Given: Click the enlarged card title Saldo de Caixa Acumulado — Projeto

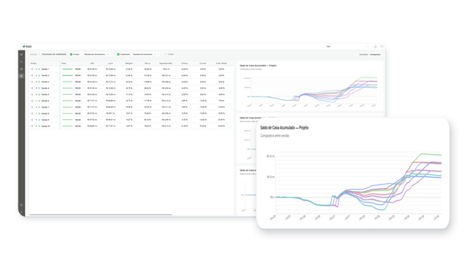Looking at the screenshot, I should coord(285,128).
